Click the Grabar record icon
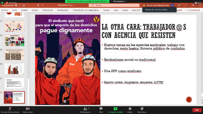Image resolution: width=203 pixels, height=114 pixels. click(130, 109)
